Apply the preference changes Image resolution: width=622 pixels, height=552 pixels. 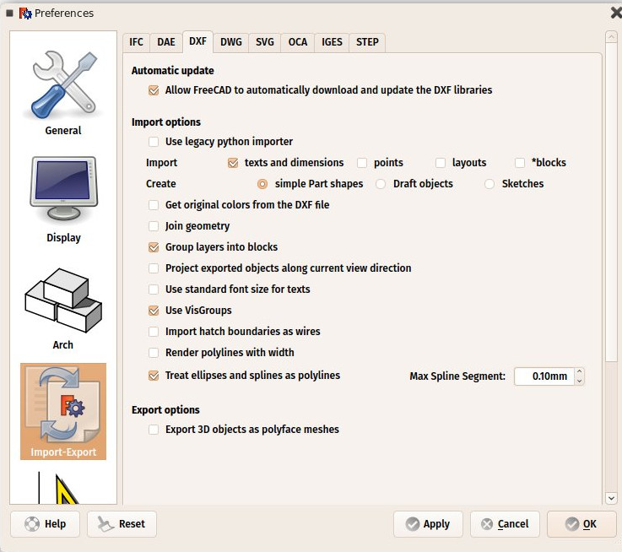428,524
